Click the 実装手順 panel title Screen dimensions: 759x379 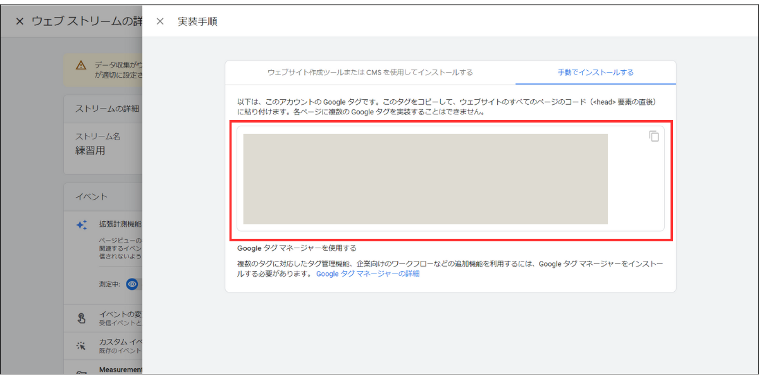pos(198,21)
